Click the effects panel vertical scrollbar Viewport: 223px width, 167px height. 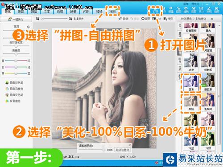[x=219, y=96]
